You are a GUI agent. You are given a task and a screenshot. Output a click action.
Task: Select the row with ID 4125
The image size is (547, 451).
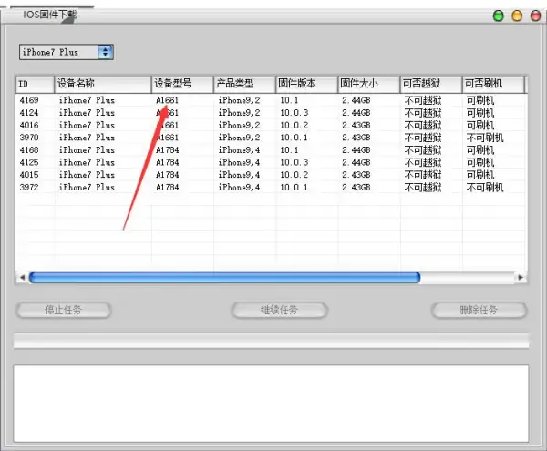click(x=271, y=162)
